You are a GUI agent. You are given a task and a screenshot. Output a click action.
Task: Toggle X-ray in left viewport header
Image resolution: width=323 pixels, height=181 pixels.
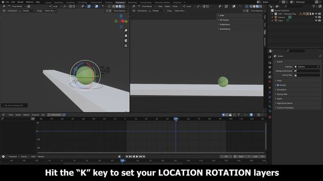point(110,7)
